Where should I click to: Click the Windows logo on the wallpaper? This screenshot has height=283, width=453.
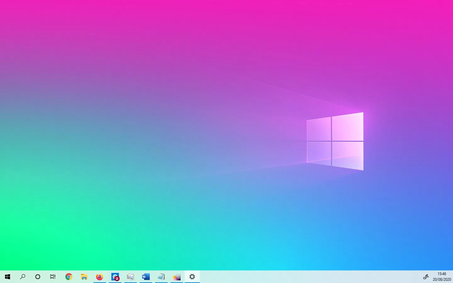(335, 141)
